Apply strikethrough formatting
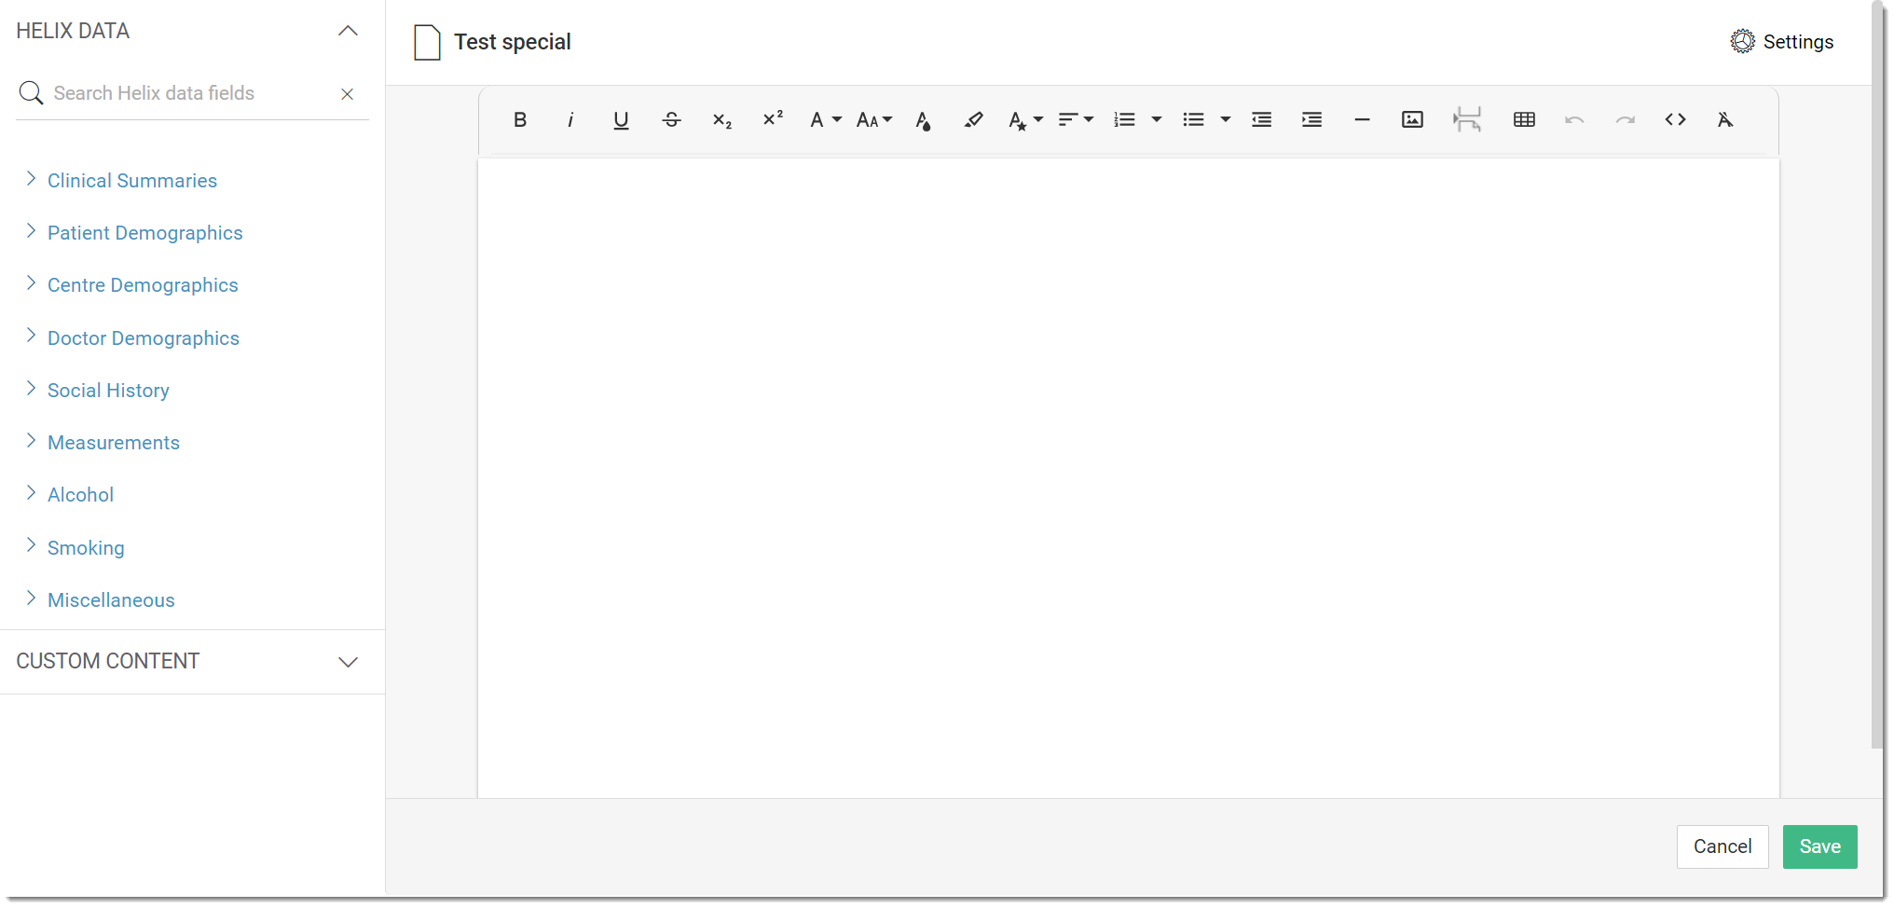 pyautogui.click(x=671, y=119)
